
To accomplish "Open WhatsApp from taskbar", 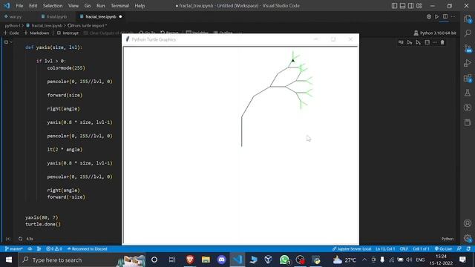I will tap(284, 260).
